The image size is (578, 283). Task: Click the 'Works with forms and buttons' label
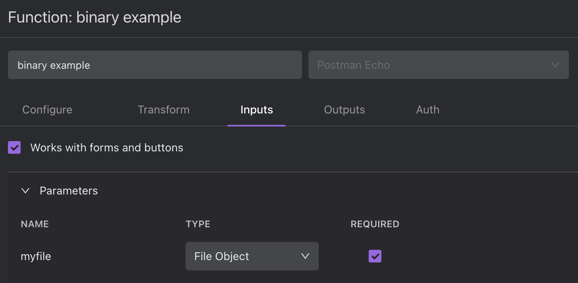tap(107, 148)
